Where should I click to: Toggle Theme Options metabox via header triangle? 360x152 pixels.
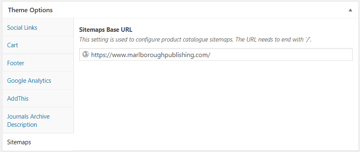[x=350, y=10]
